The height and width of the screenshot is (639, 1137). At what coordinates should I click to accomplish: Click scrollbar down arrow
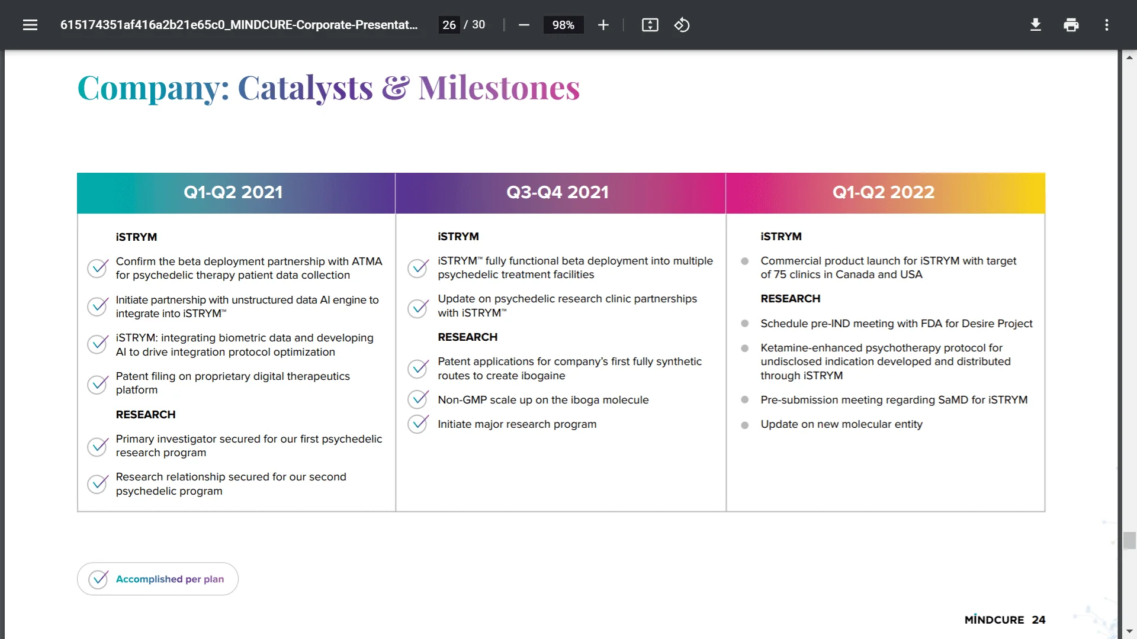1129,632
